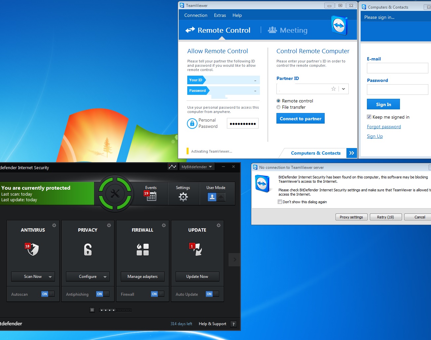Expand Scan Now options arrow
This screenshot has height=340, width=431.
[x=50, y=277]
